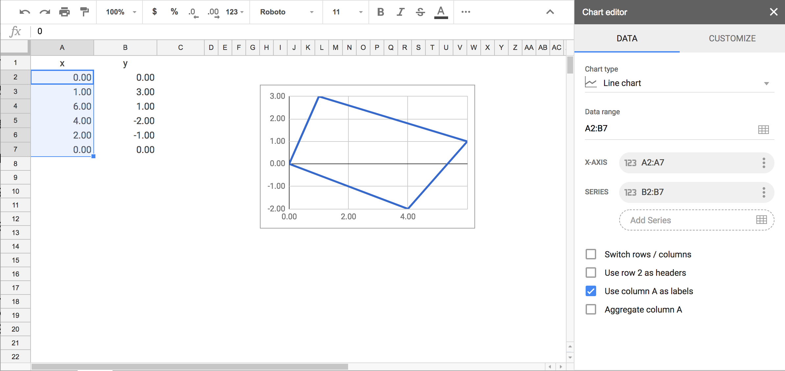Click the horizontal scrollbar thumb
Viewport: 785px width, 371px height.
point(190,366)
